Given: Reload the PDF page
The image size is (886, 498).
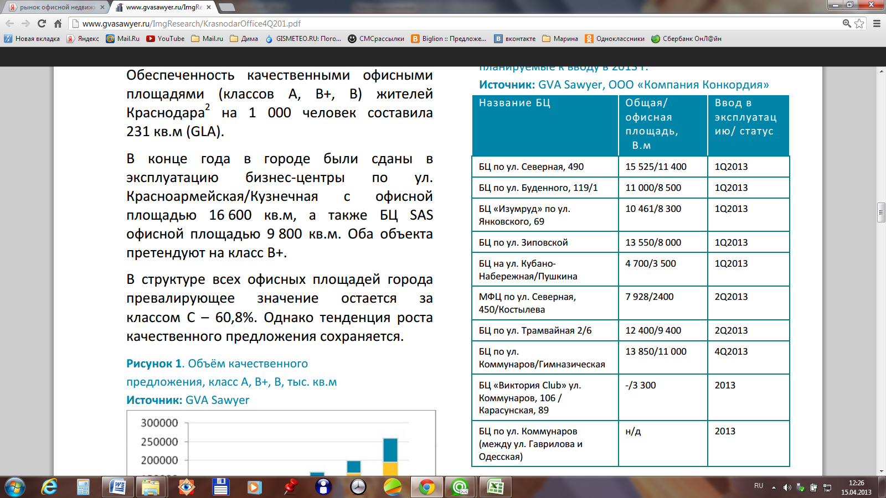Looking at the screenshot, I should pos(42,23).
